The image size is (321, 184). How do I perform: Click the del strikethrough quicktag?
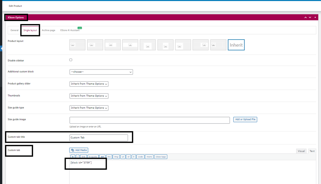click(x=102, y=157)
